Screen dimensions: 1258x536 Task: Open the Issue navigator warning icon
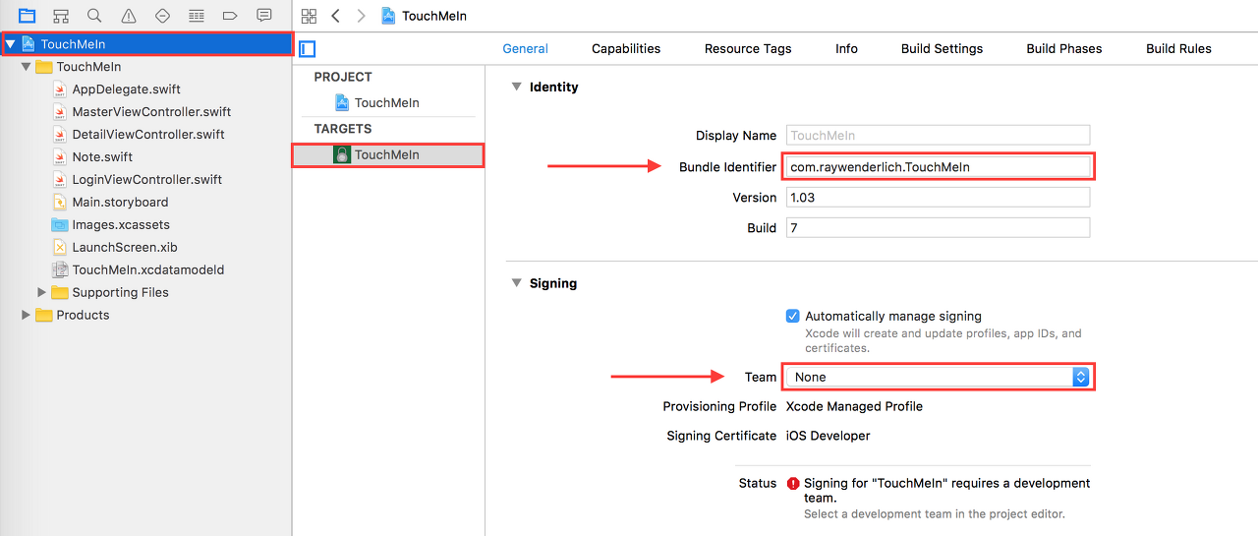tap(129, 16)
